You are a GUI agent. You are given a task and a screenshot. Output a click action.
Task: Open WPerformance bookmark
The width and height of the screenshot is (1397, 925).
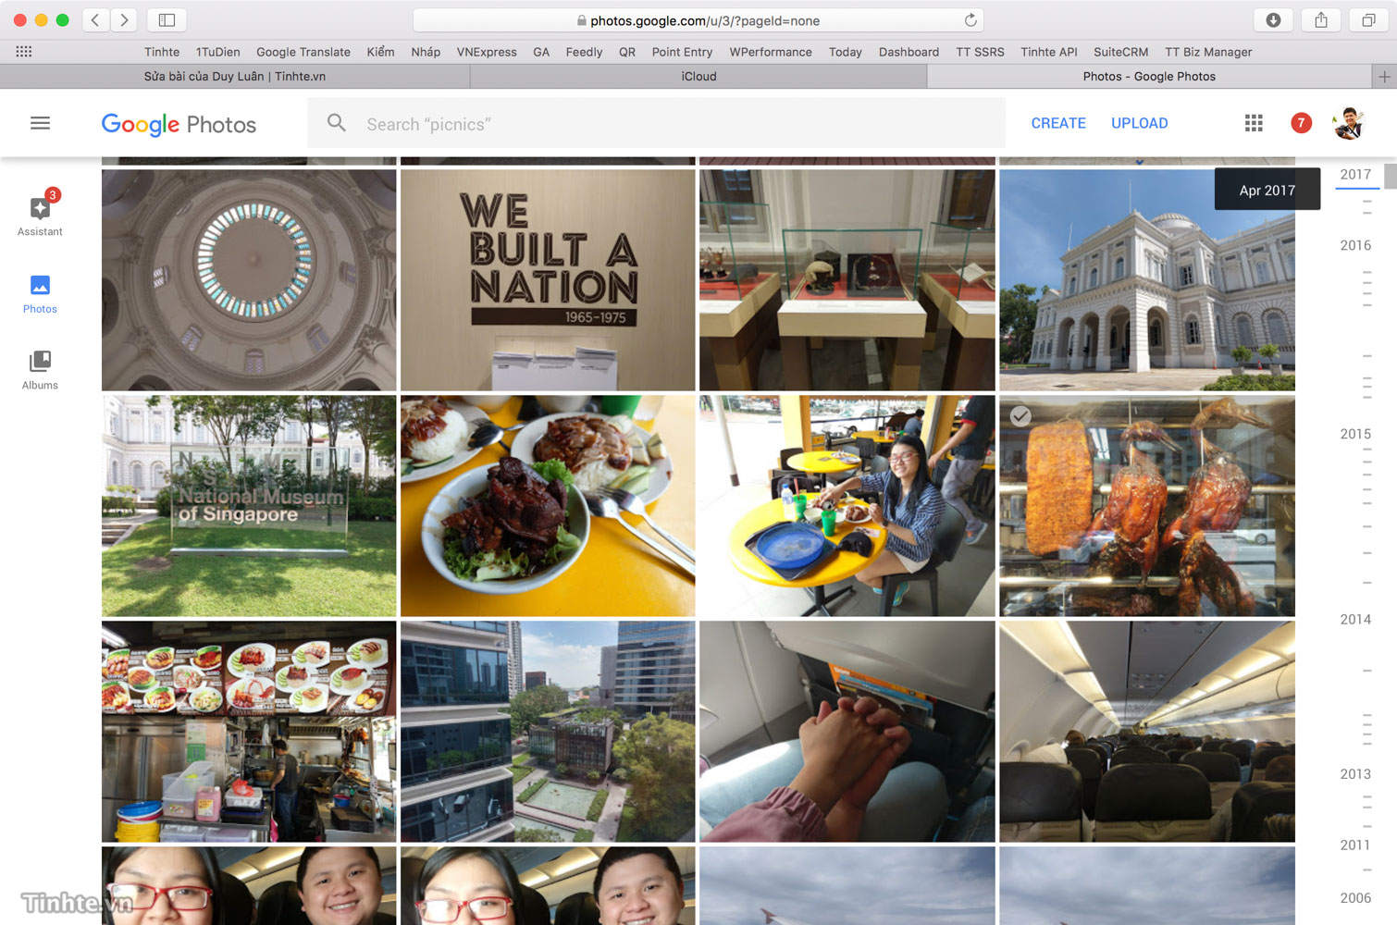point(771,52)
